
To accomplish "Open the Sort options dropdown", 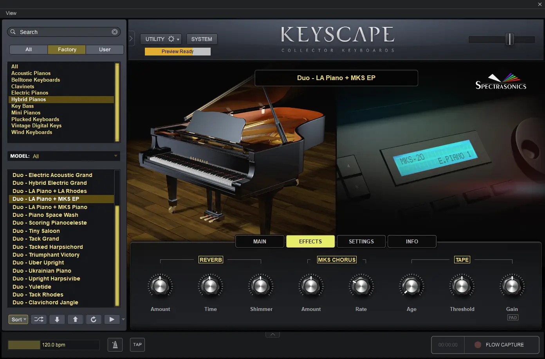I will 18,319.
